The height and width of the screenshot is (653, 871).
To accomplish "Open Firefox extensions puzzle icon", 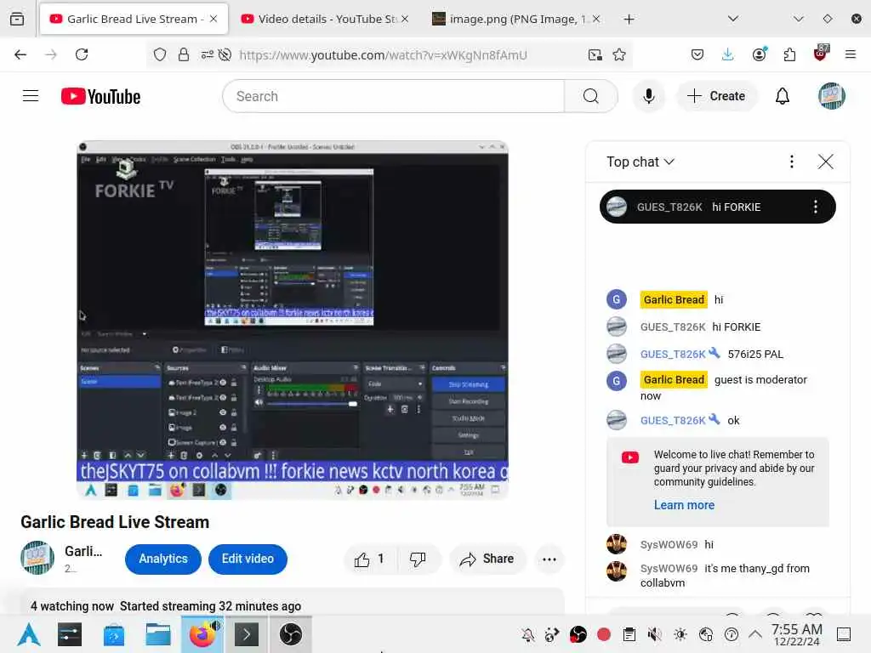I will point(789,54).
